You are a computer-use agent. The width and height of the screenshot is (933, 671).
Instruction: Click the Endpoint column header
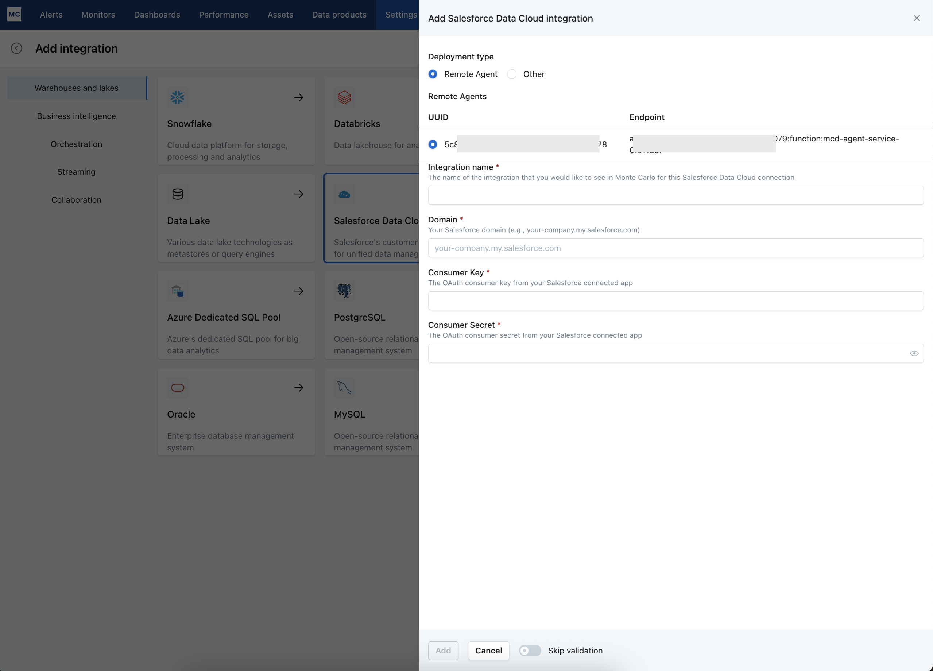[x=647, y=117]
